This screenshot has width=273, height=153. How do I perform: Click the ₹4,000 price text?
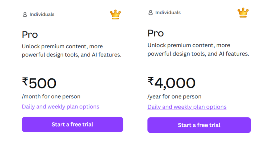[x=171, y=82]
